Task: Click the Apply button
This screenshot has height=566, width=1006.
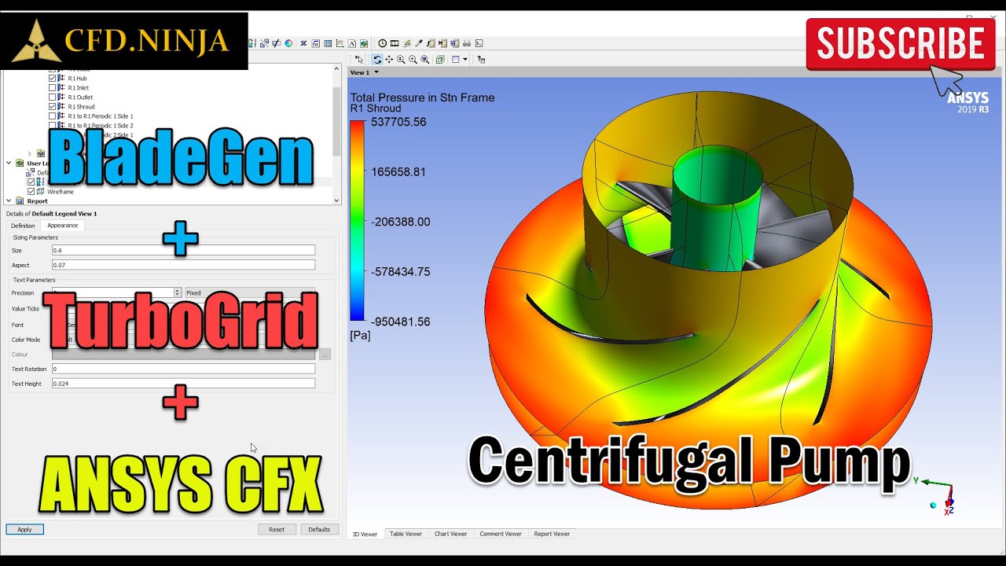Action: coord(24,529)
